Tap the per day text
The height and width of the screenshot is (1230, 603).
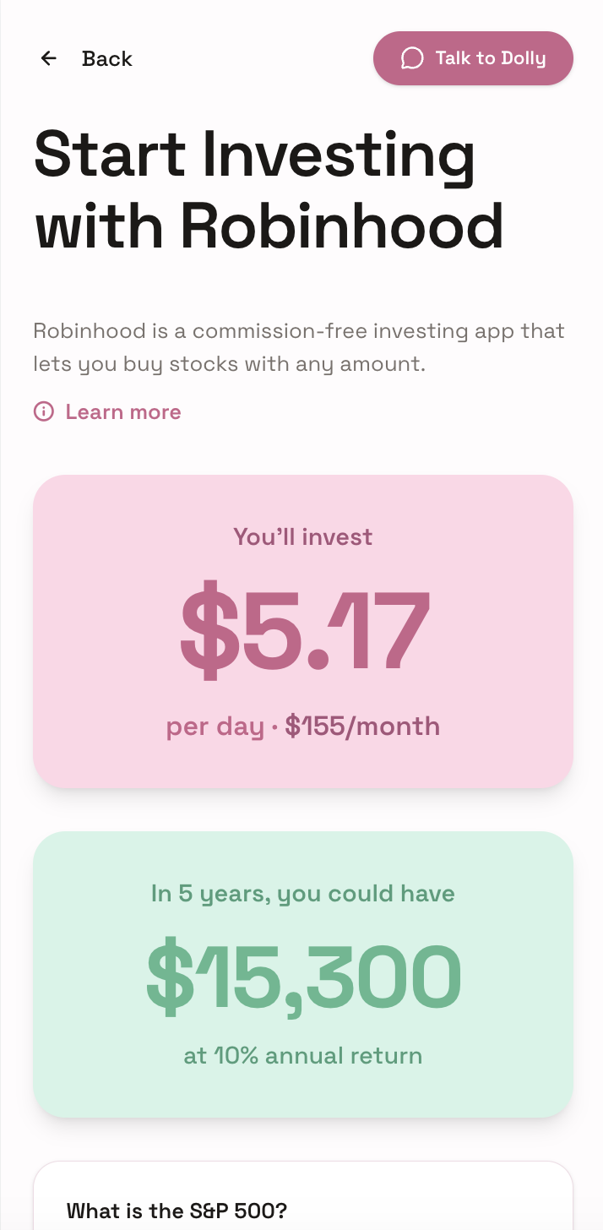tap(215, 727)
